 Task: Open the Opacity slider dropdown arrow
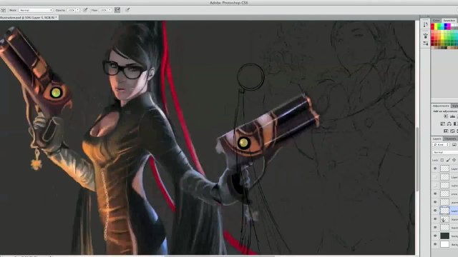78,10
